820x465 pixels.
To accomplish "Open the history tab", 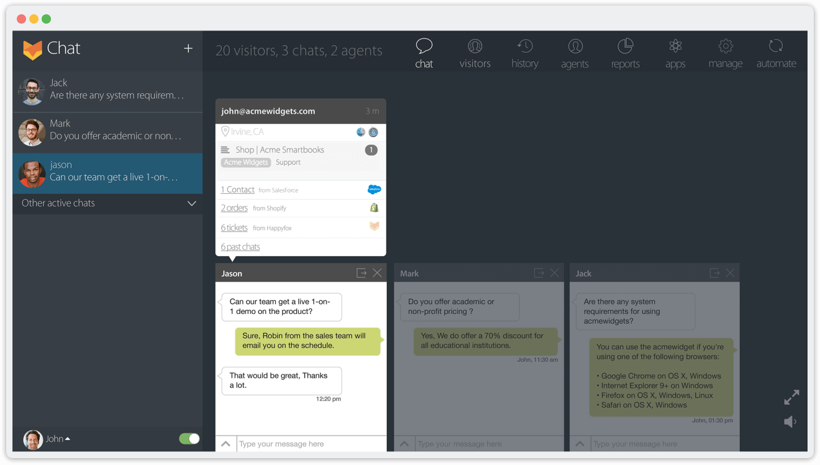I will click(525, 53).
